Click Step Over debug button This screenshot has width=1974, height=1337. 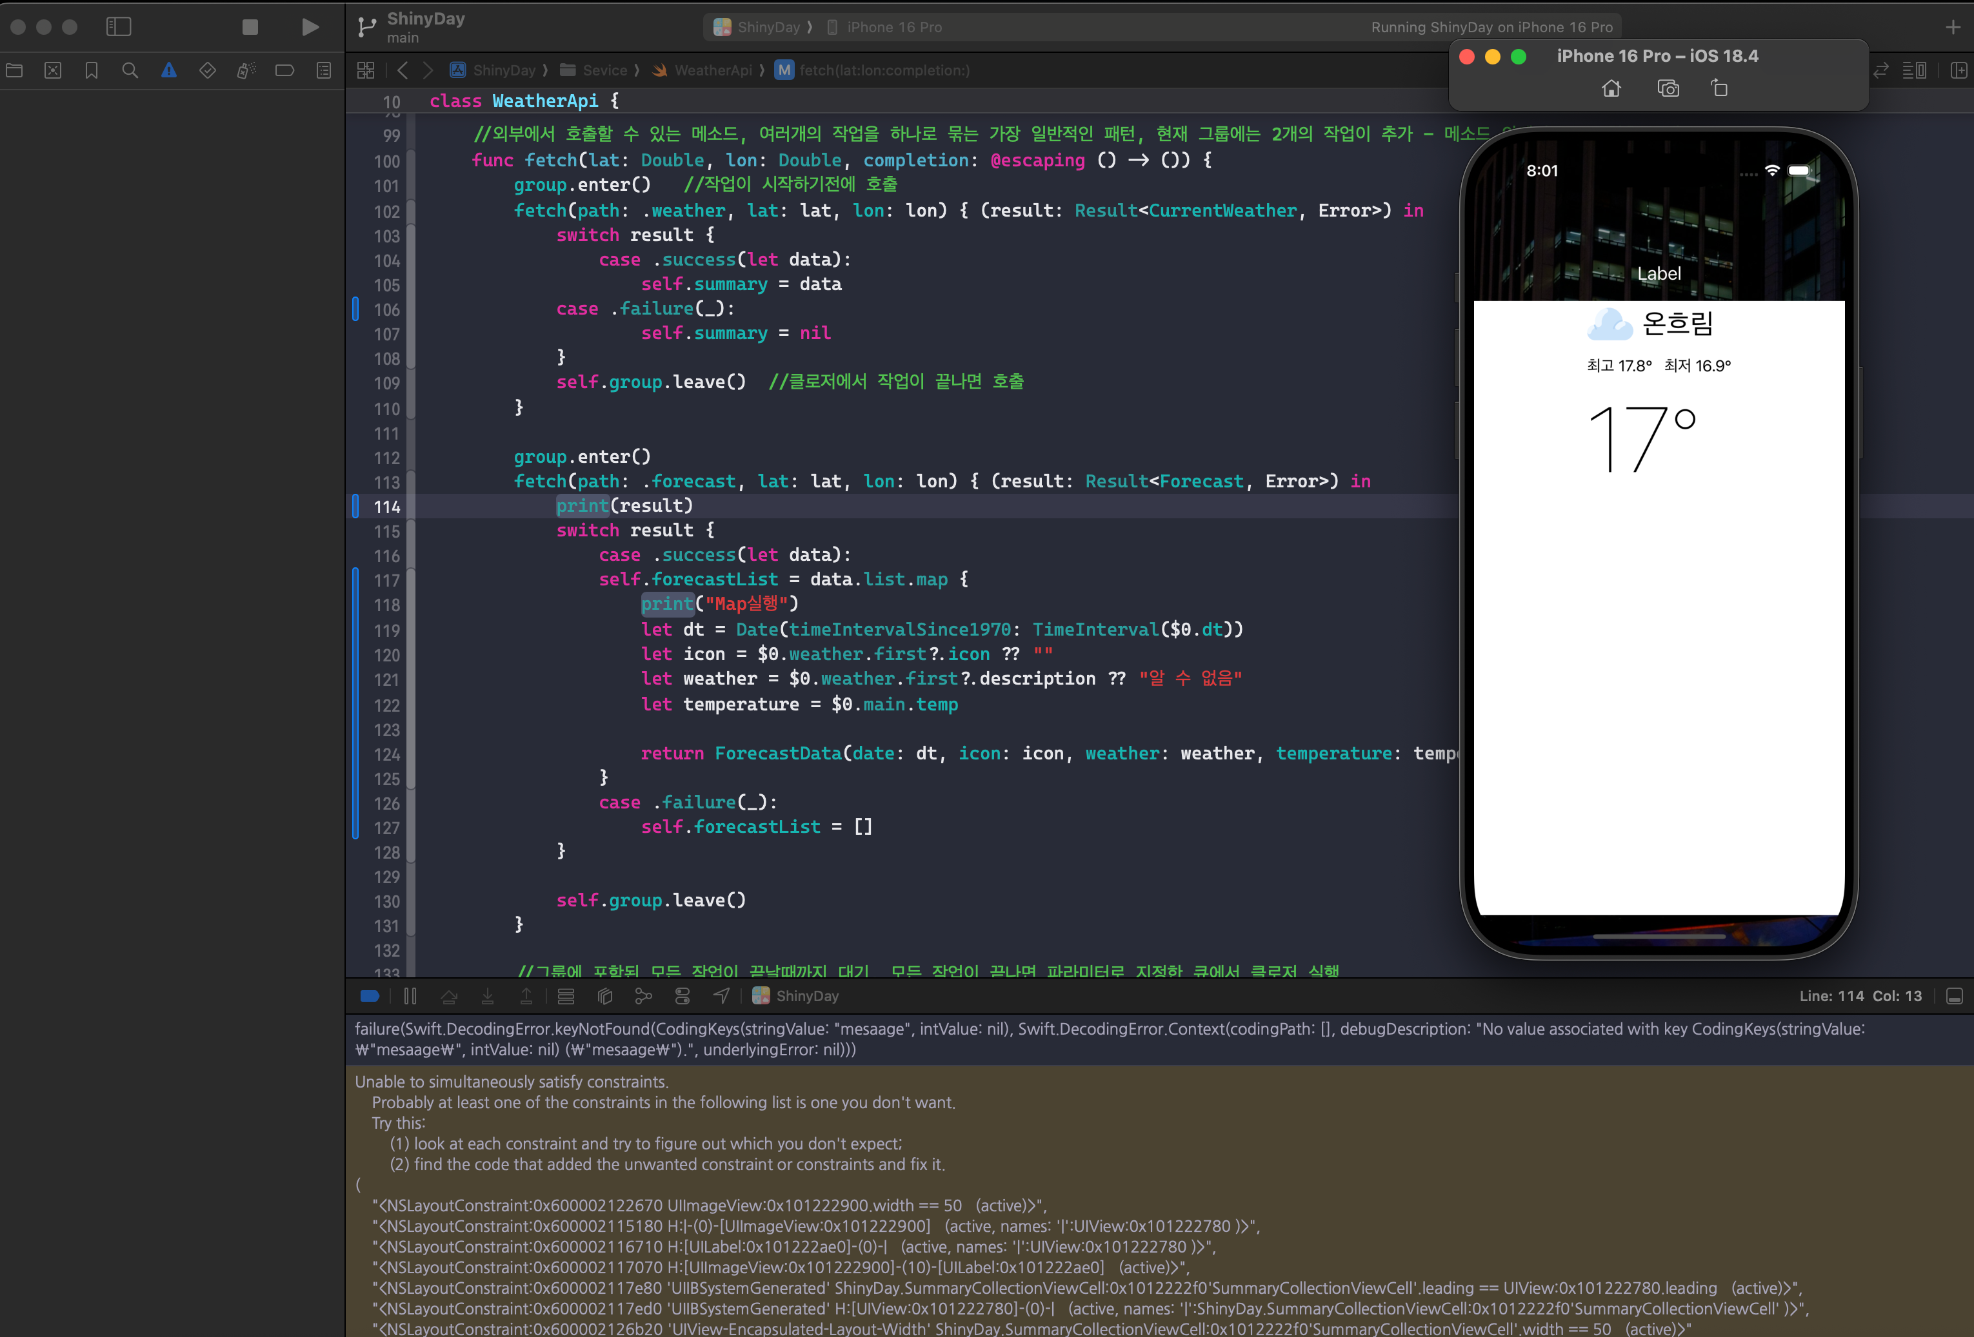pos(448,996)
